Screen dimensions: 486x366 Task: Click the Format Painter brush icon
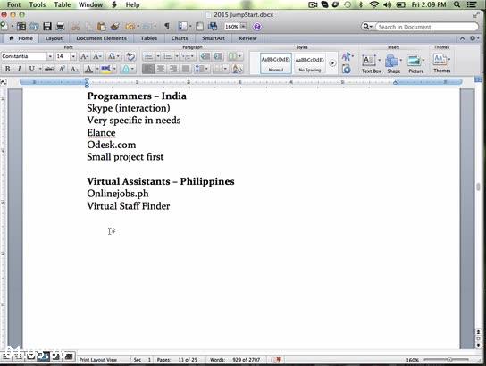coord(115,27)
